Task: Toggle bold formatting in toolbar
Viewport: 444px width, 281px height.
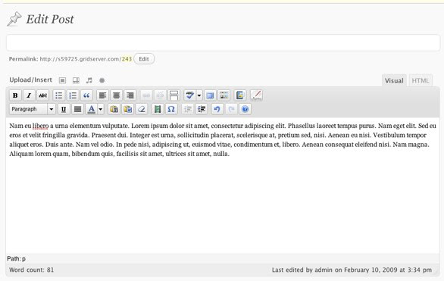Action: [15, 95]
